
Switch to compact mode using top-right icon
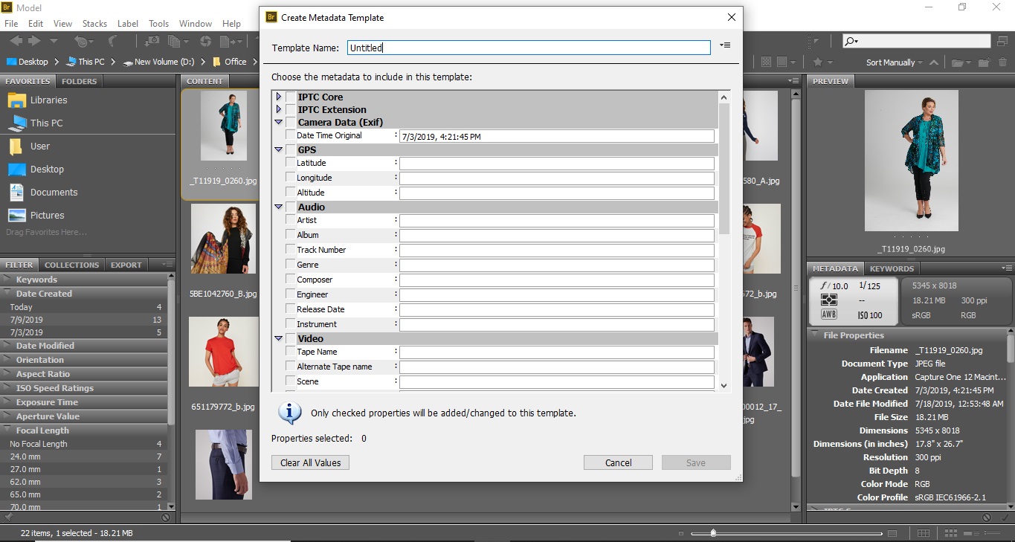1002,41
